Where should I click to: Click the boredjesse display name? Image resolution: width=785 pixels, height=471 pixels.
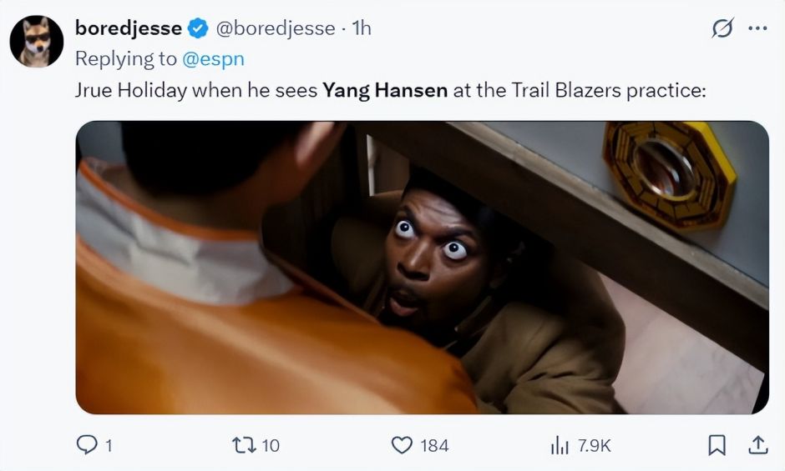pyautogui.click(x=128, y=28)
